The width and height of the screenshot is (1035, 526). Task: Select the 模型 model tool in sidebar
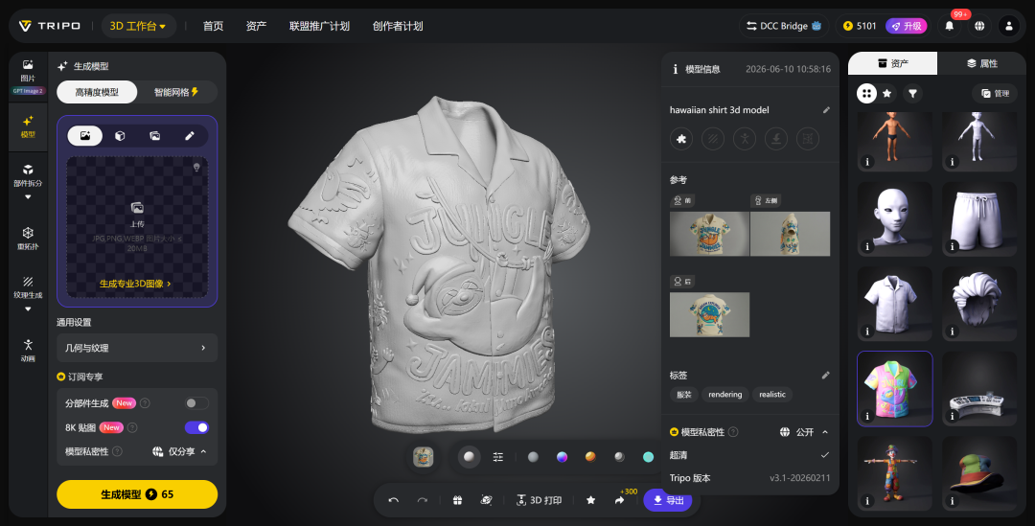[x=28, y=126]
